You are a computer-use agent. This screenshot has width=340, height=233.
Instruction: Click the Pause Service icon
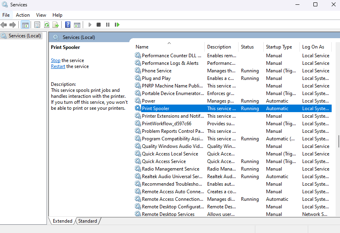(x=108, y=25)
